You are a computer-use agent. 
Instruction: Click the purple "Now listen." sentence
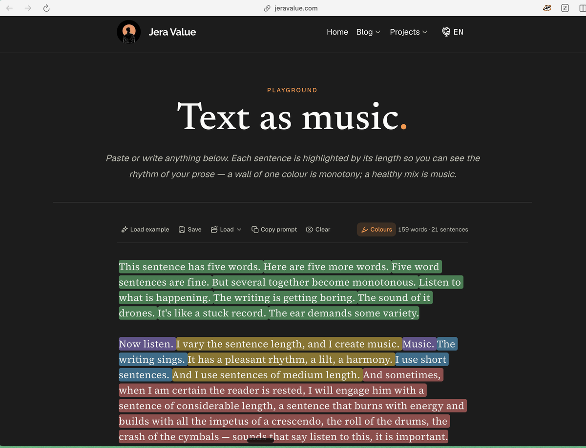click(146, 344)
